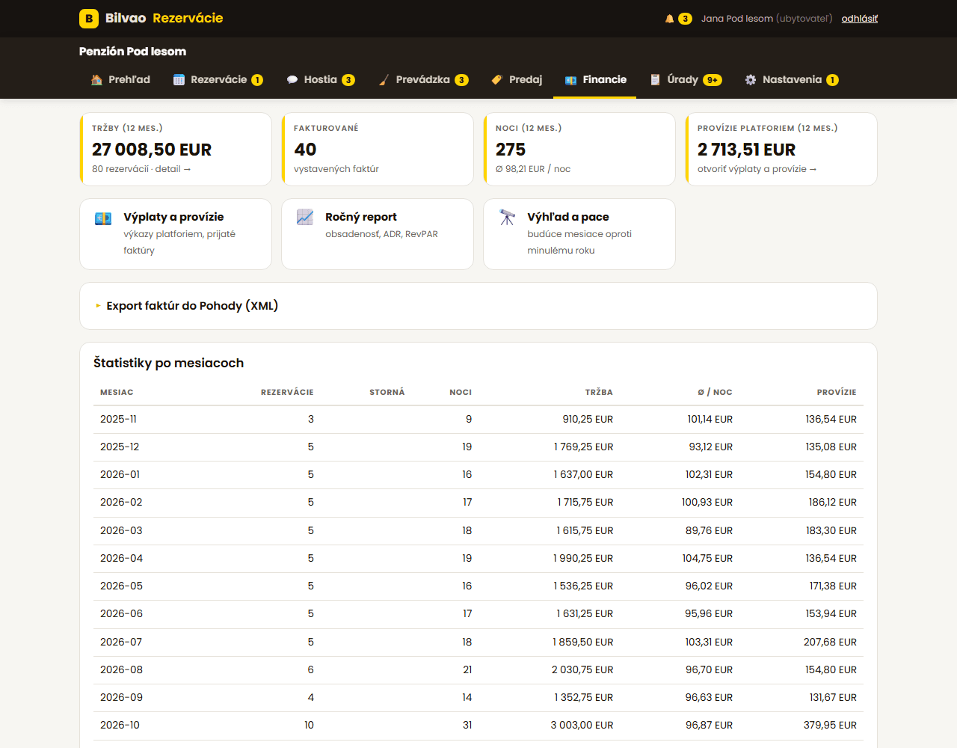Image resolution: width=957 pixels, height=748 pixels.
Task: Open the Prevádzka tab
Action: (423, 80)
